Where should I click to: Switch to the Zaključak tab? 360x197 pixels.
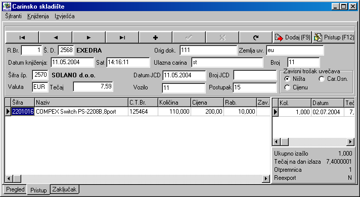[x=64, y=189]
